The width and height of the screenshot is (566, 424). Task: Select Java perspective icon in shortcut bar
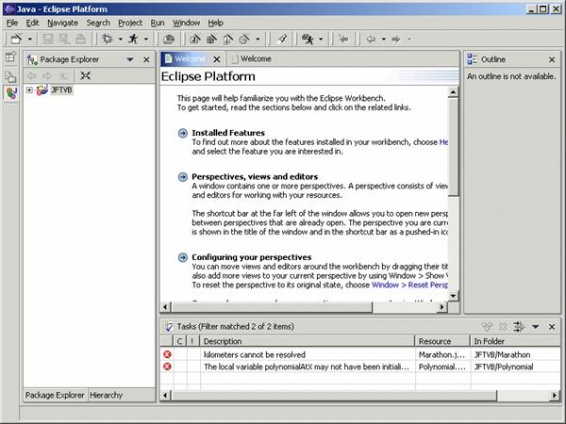coord(10,93)
